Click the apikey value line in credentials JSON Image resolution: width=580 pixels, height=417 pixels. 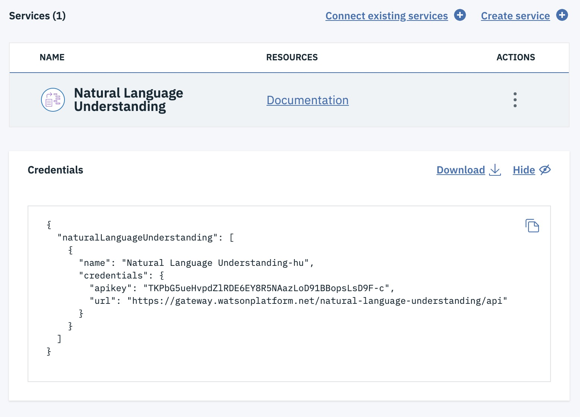pos(242,288)
